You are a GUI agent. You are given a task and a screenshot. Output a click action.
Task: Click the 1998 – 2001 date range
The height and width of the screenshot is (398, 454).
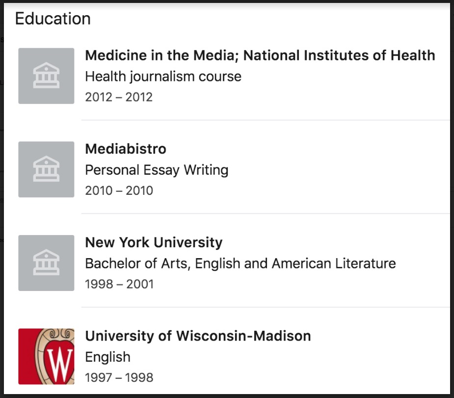119,284
